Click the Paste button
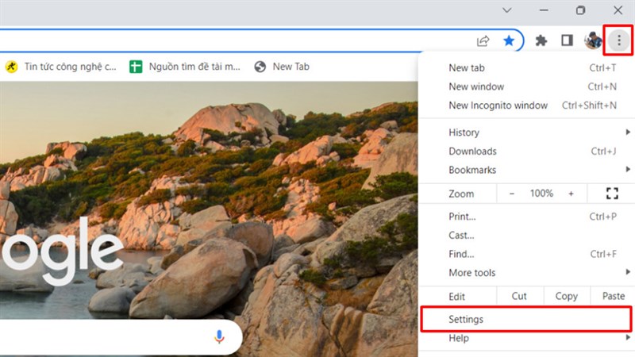Image resolution: width=635 pixels, height=357 pixels. point(613,296)
